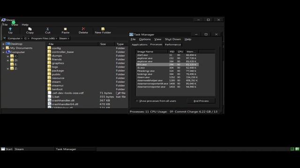Click the Copy toolbar icon

tap(30, 29)
